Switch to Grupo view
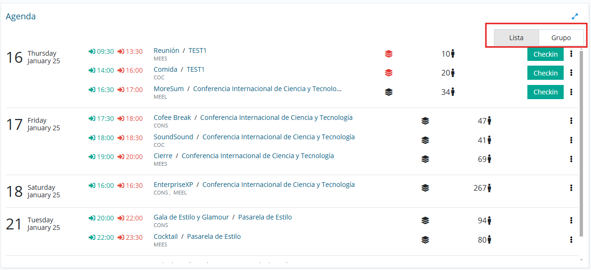The width and height of the screenshot is (591, 270). click(561, 38)
